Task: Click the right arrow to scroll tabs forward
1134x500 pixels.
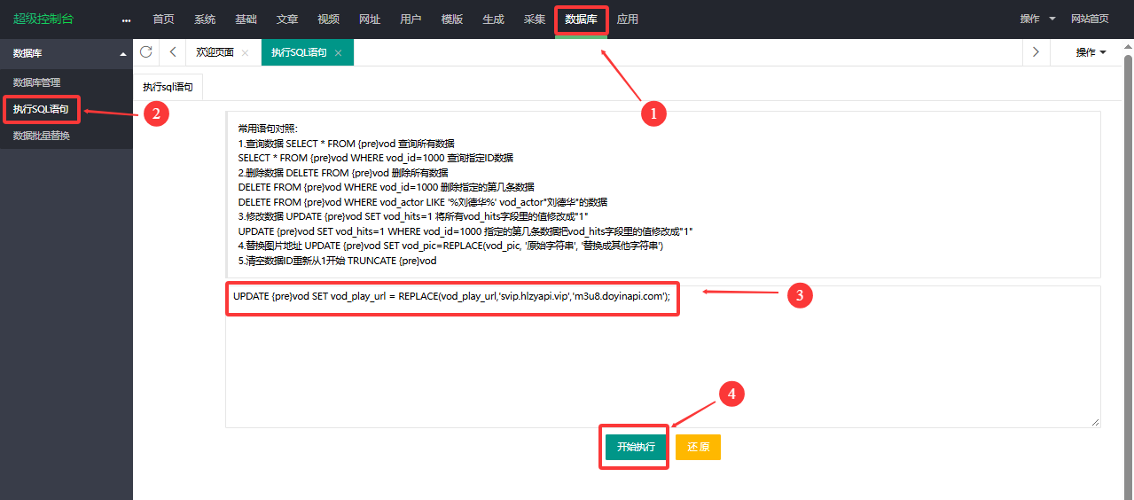Action: pos(1036,52)
